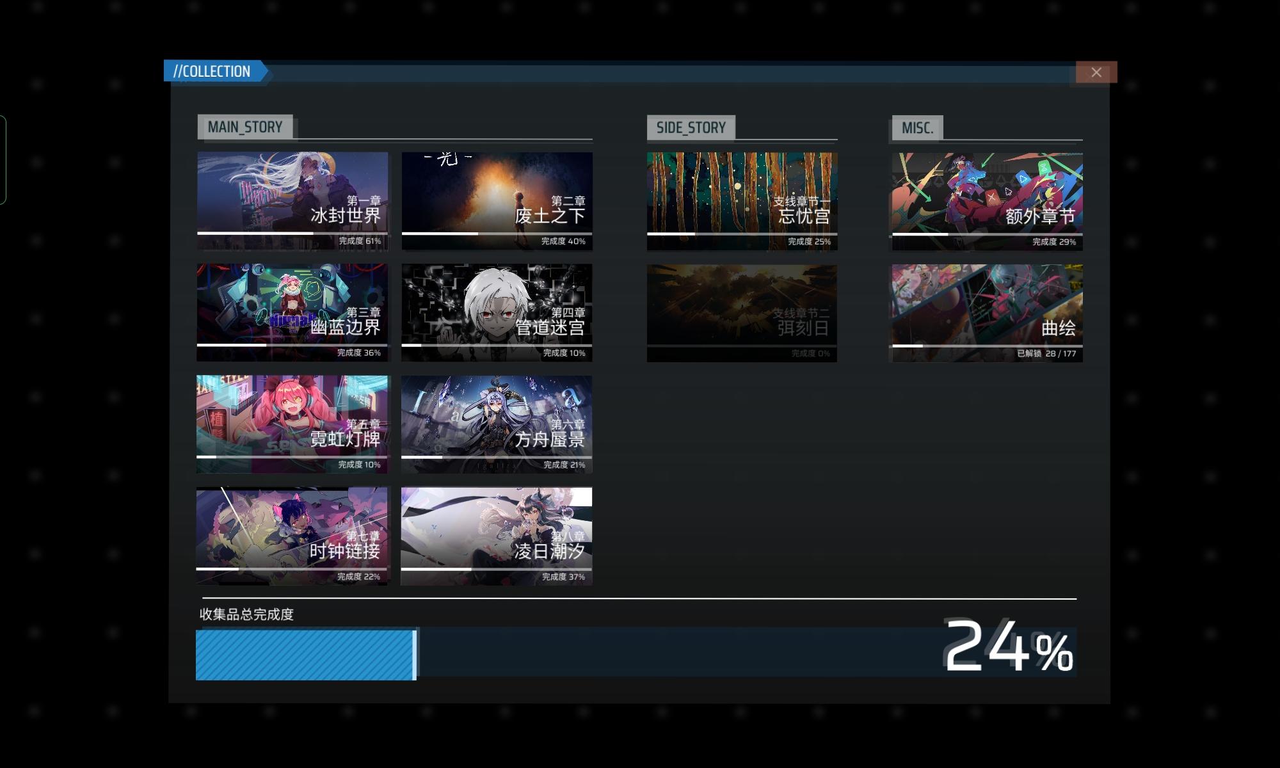Open the 曲绘 song artwork gallery
The image size is (1280, 768).
987,313
